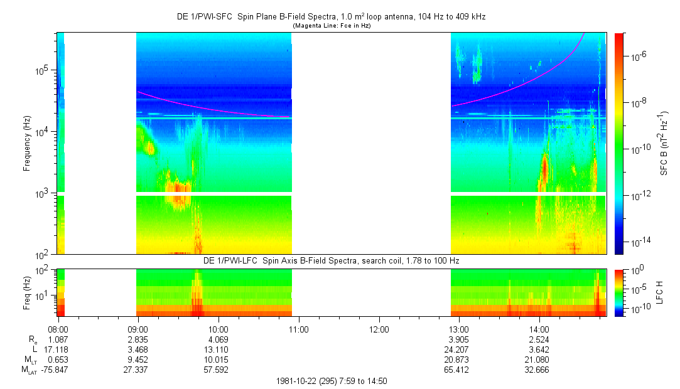
Task: Select the 13:00 time axis tick label
Action: tap(459, 329)
